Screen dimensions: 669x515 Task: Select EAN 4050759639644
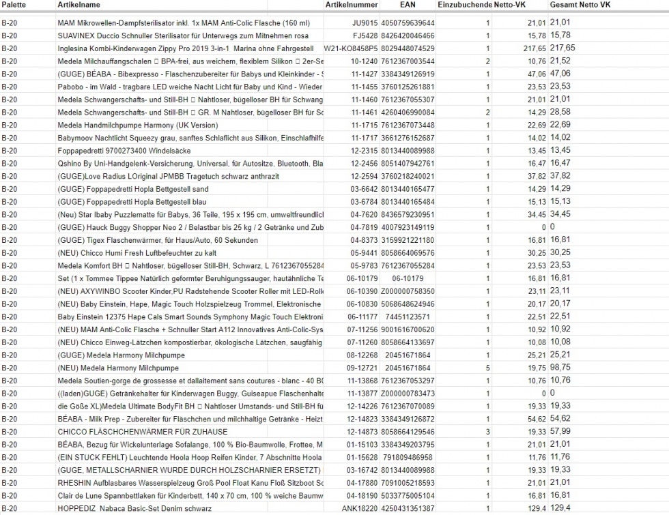click(408, 23)
